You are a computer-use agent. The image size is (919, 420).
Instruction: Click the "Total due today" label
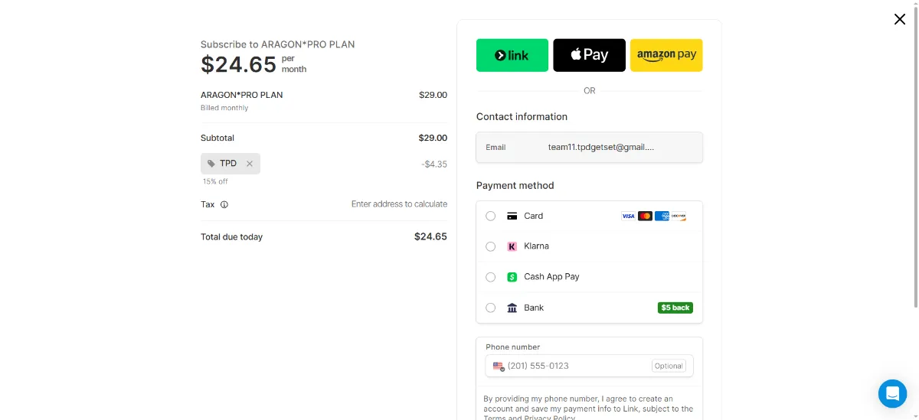231,237
